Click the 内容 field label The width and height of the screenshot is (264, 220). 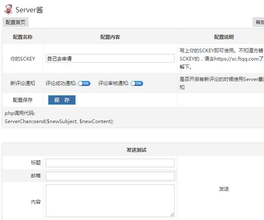point(36,202)
